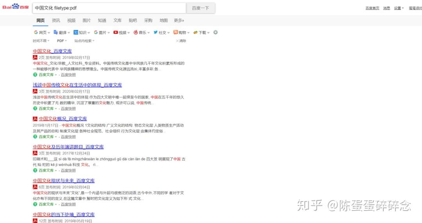Click the search box containing 中国文化 filetype:pdf
The height and width of the screenshot is (223, 422).
109,8
